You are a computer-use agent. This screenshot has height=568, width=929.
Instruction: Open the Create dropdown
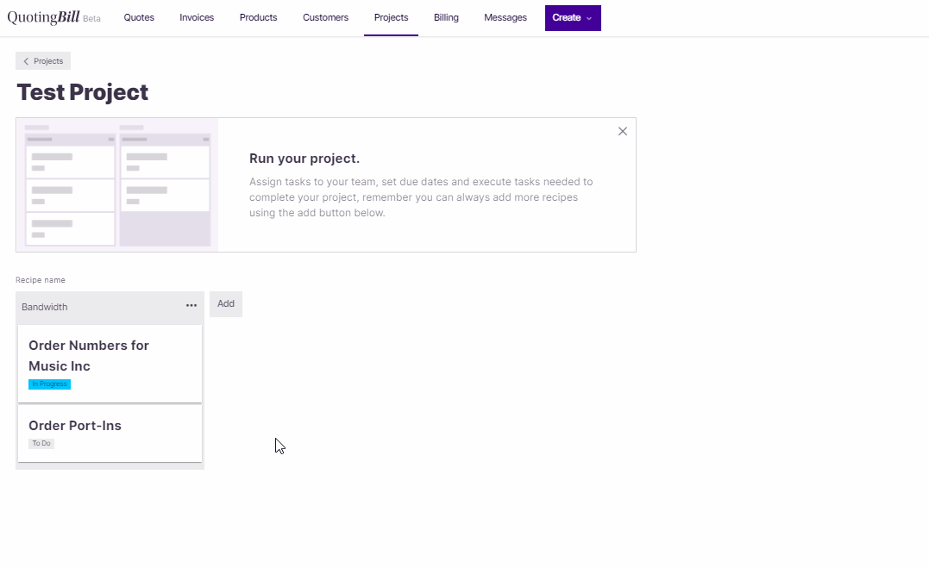point(573,18)
